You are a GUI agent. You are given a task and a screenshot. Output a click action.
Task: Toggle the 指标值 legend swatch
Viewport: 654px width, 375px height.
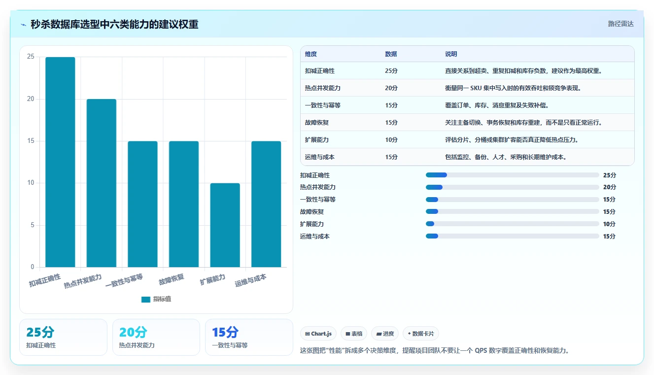(x=146, y=299)
